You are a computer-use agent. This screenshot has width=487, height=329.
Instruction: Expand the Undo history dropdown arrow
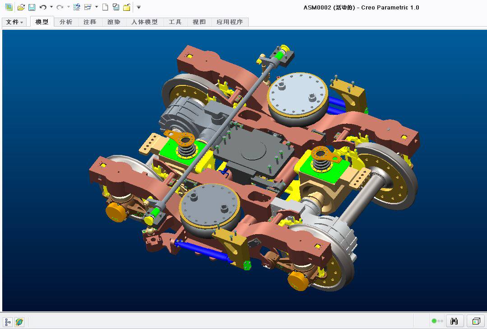click(51, 7)
